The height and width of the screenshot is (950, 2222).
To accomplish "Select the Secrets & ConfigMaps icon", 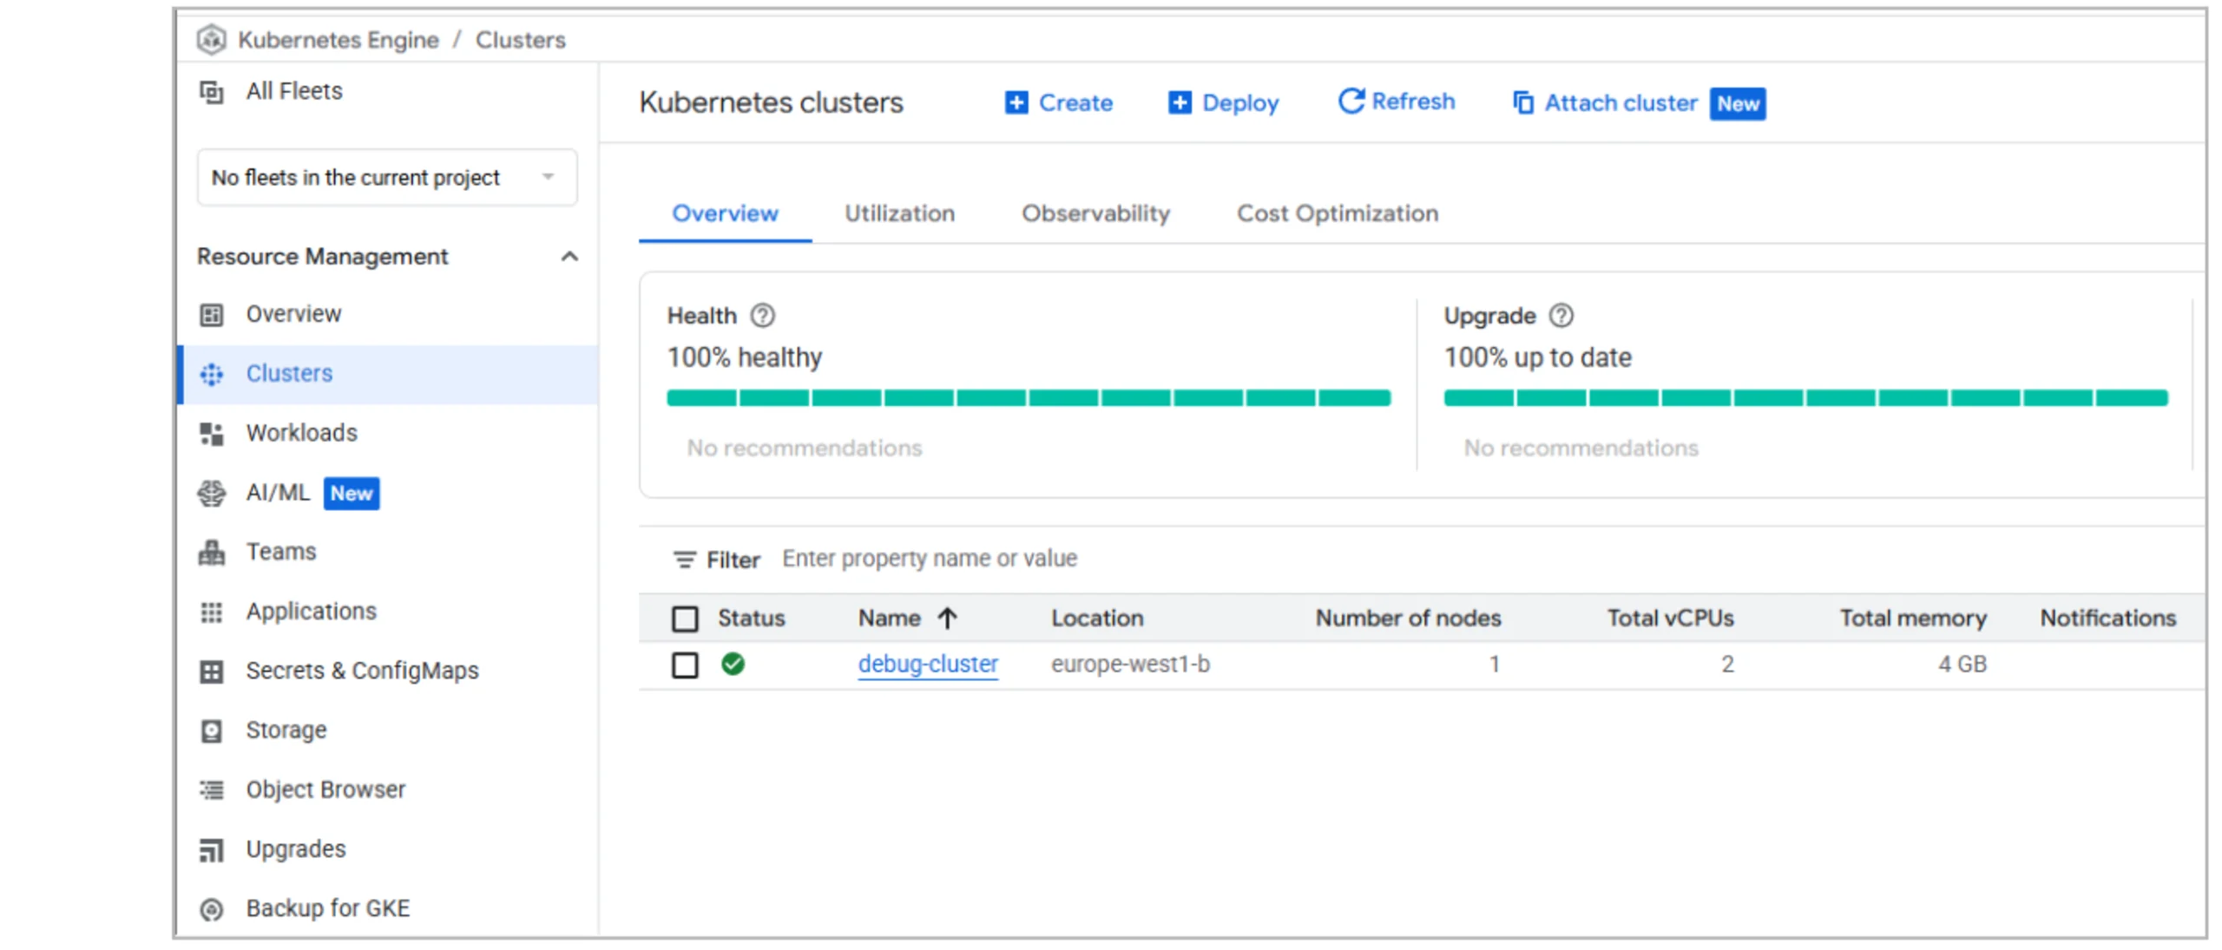I will (x=213, y=670).
